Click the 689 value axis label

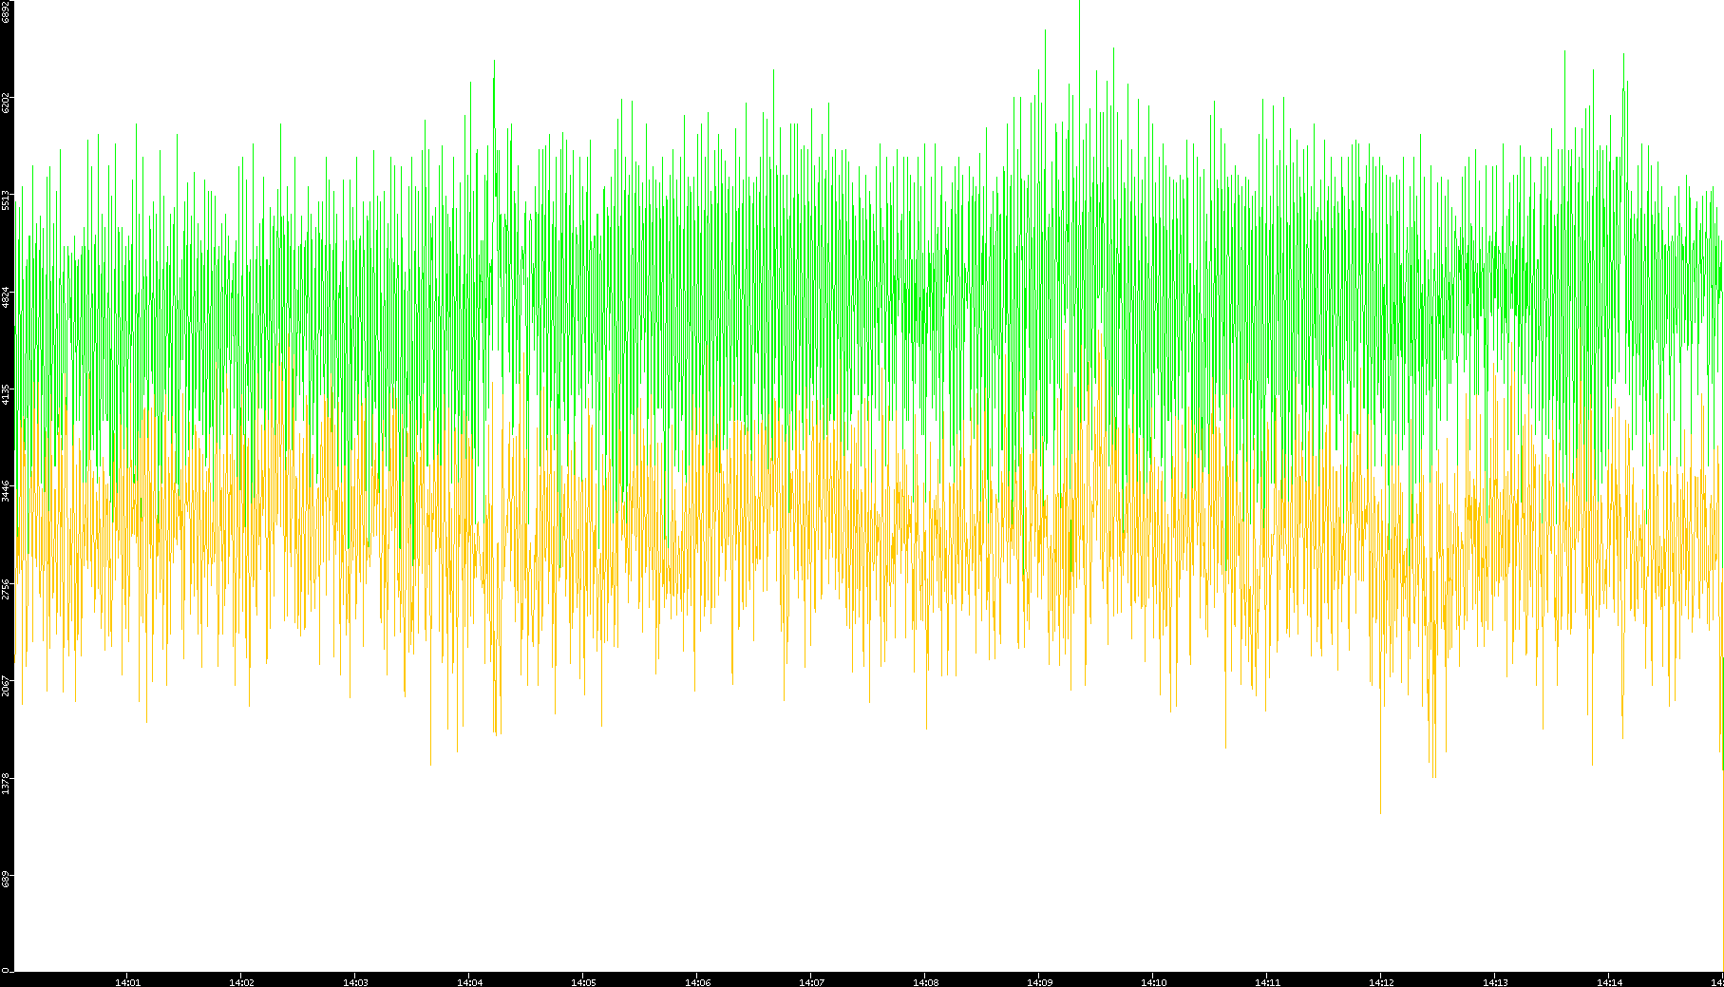pos(6,880)
